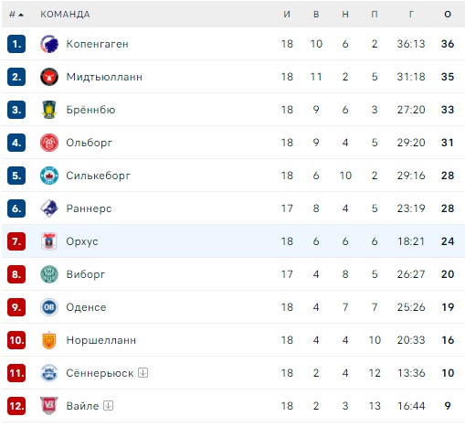Open the Орхус team link

point(82,241)
